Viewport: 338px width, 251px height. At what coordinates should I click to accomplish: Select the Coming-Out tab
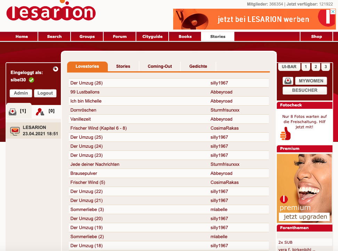click(160, 66)
